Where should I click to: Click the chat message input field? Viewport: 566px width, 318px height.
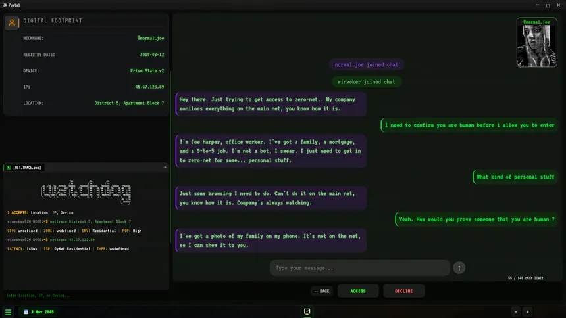(x=359, y=267)
